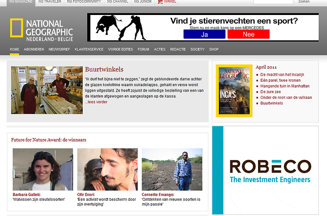Open NG Junior tab
The image size is (327, 216).
143,2
